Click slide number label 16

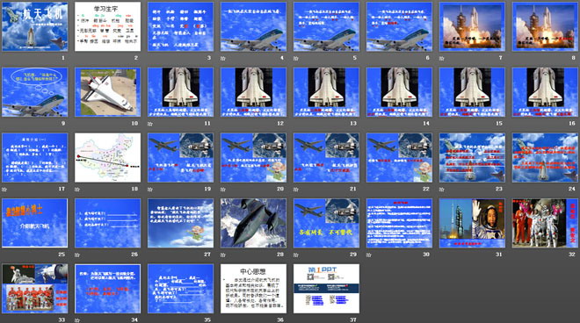[x=572, y=124]
